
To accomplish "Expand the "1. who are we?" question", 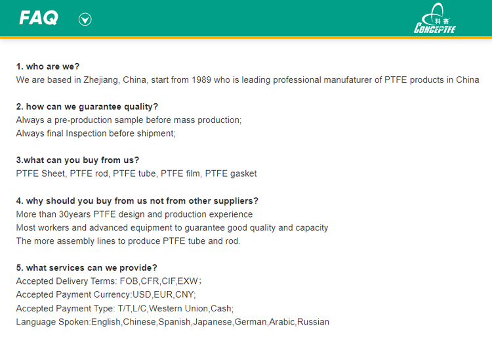I will pyautogui.click(x=48, y=66).
